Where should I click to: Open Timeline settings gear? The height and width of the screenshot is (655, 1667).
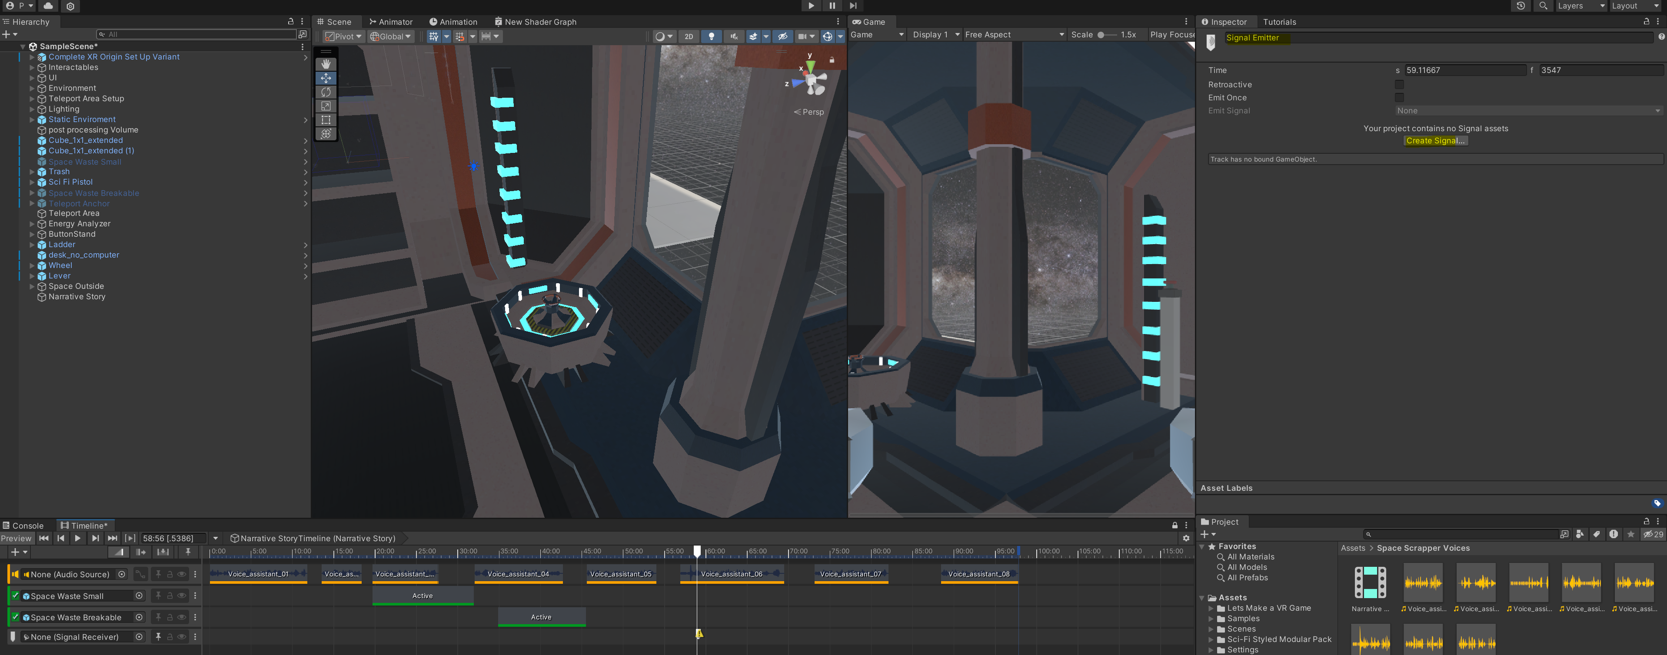coord(1185,538)
